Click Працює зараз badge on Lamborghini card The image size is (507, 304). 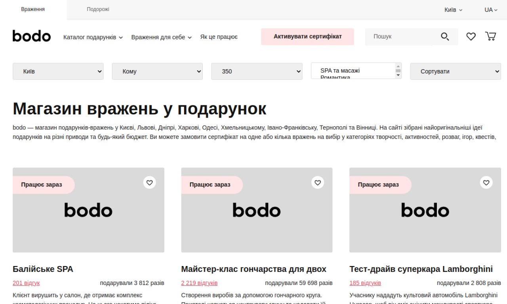point(380,185)
